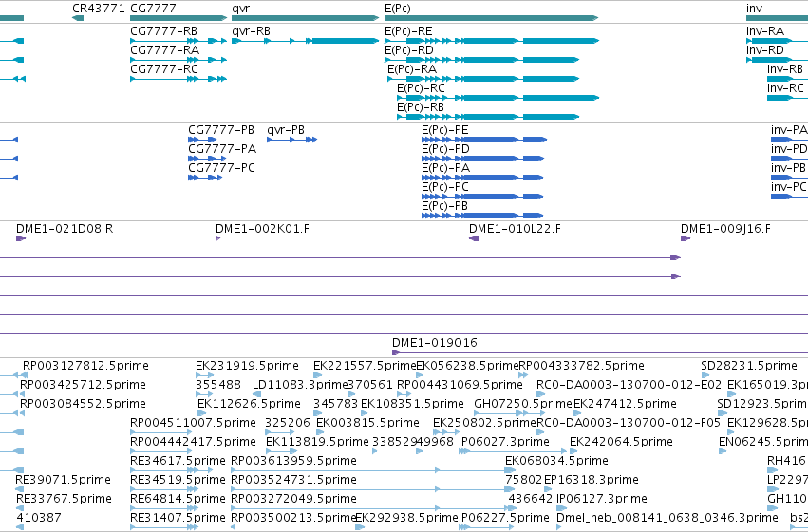The height and width of the screenshot is (532, 808).
Task: Select the CG7777-PA protein label
Action: click(x=222, y=149)
